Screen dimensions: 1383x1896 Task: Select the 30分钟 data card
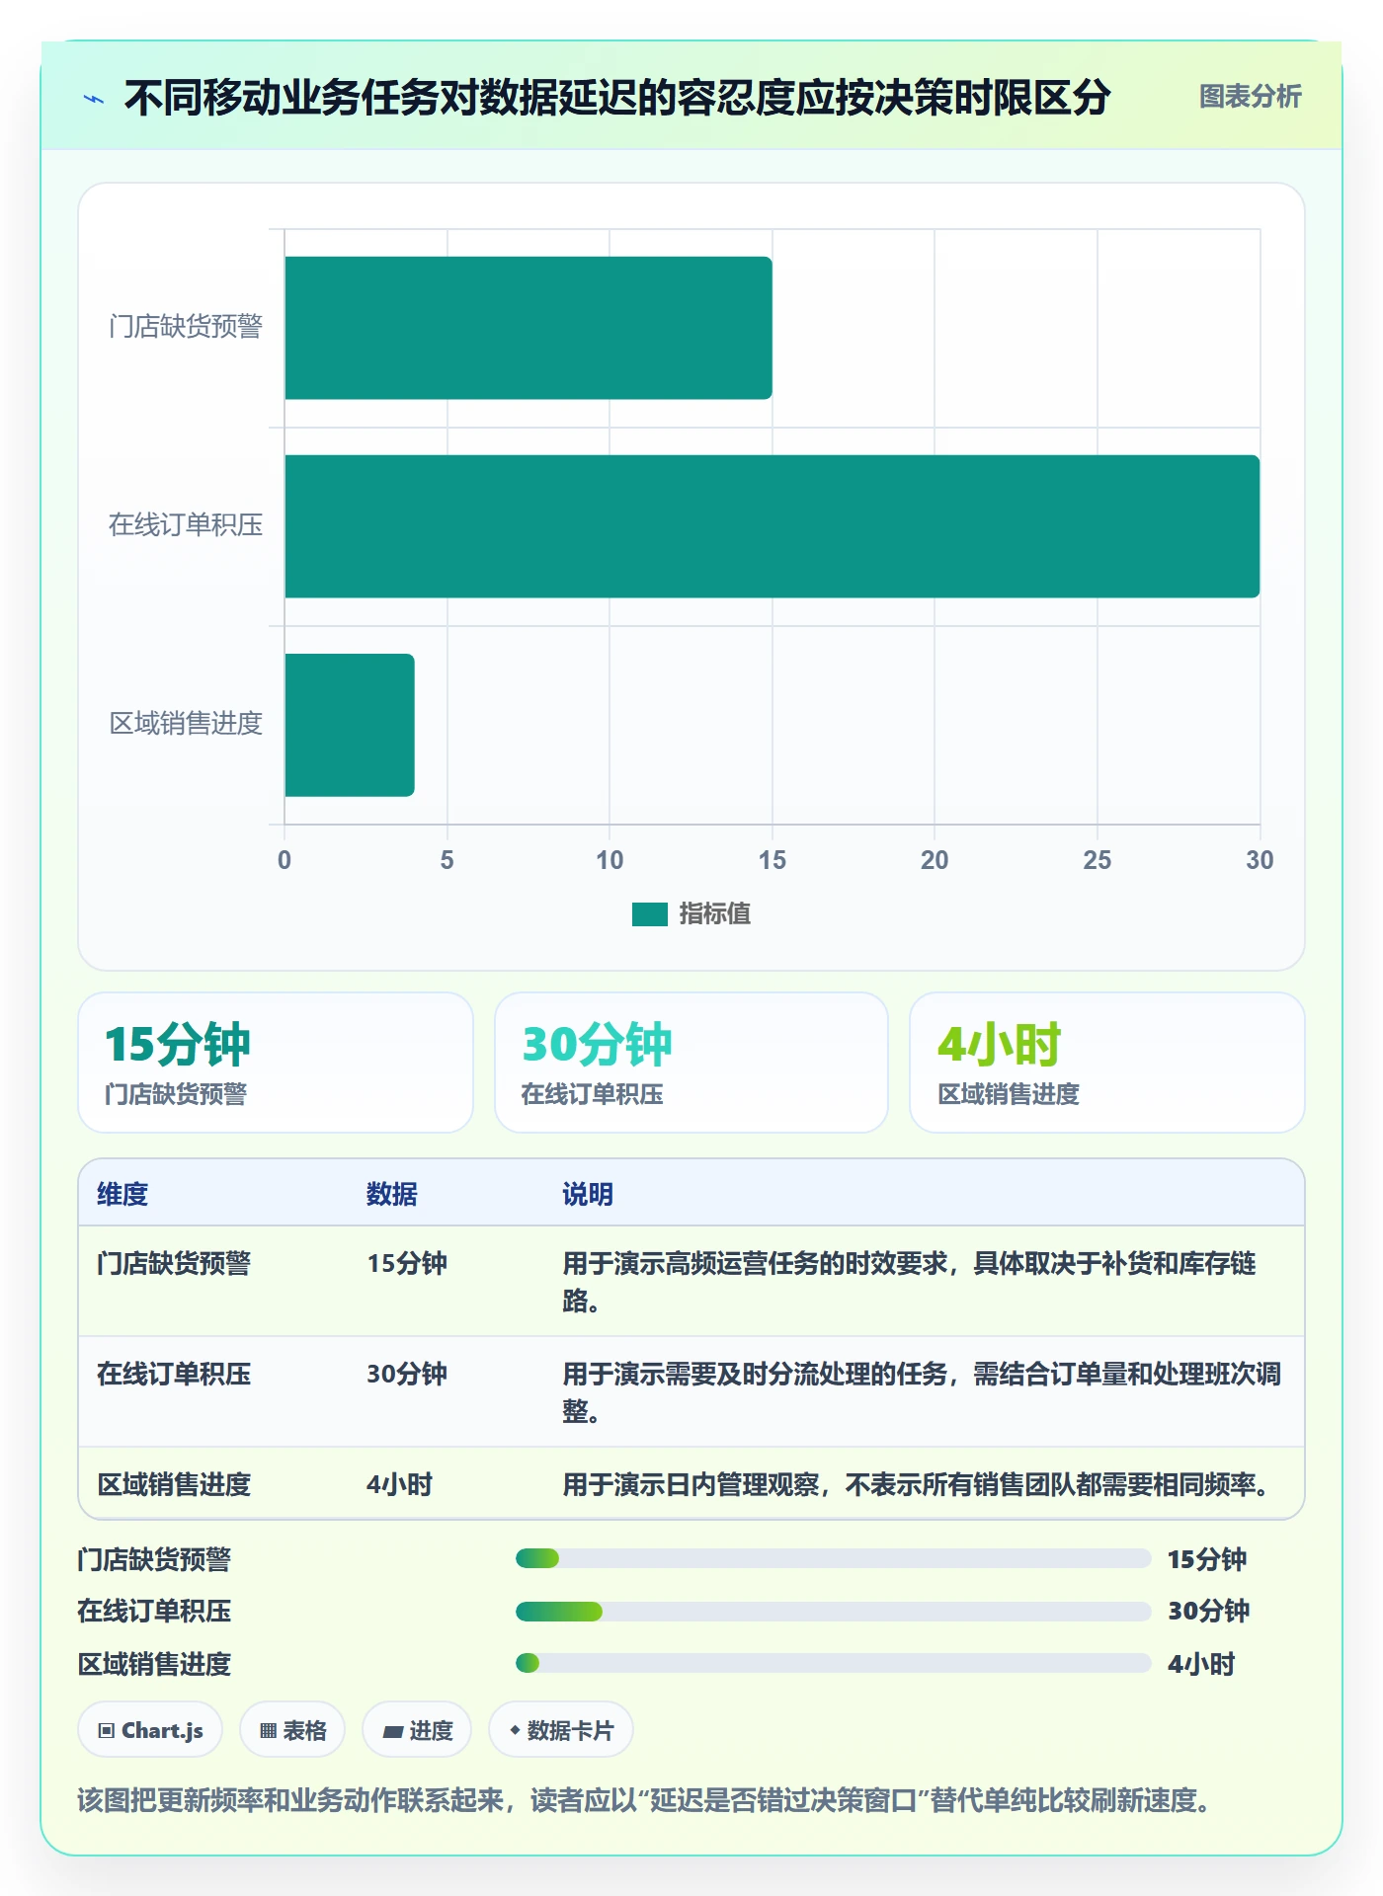point(691,1063)
